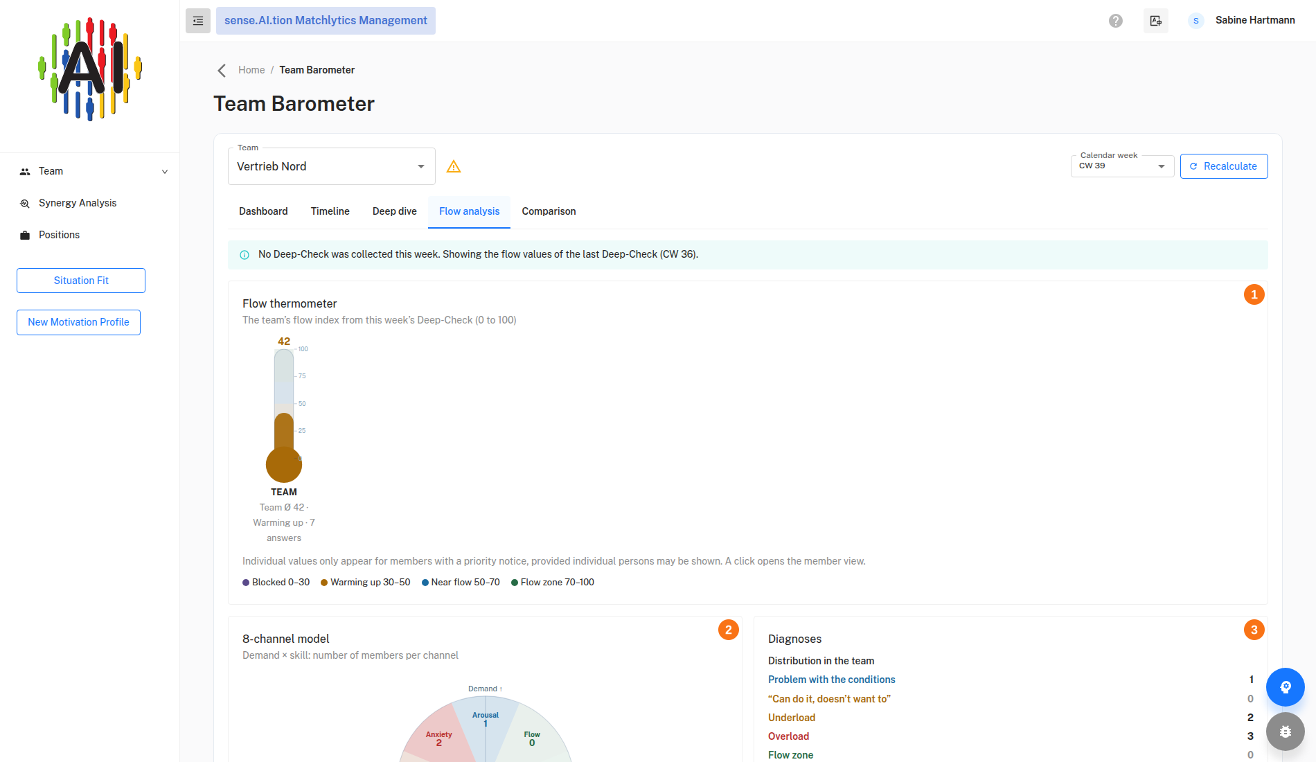Image resolution: width=1316 pixels, height=762 pixels.
Task: Select “Can do it, doesn’t want to” diagnosis
Action: [829, 699]
